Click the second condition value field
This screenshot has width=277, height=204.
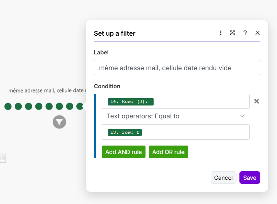pyautogui.click(x=195, y=132)
